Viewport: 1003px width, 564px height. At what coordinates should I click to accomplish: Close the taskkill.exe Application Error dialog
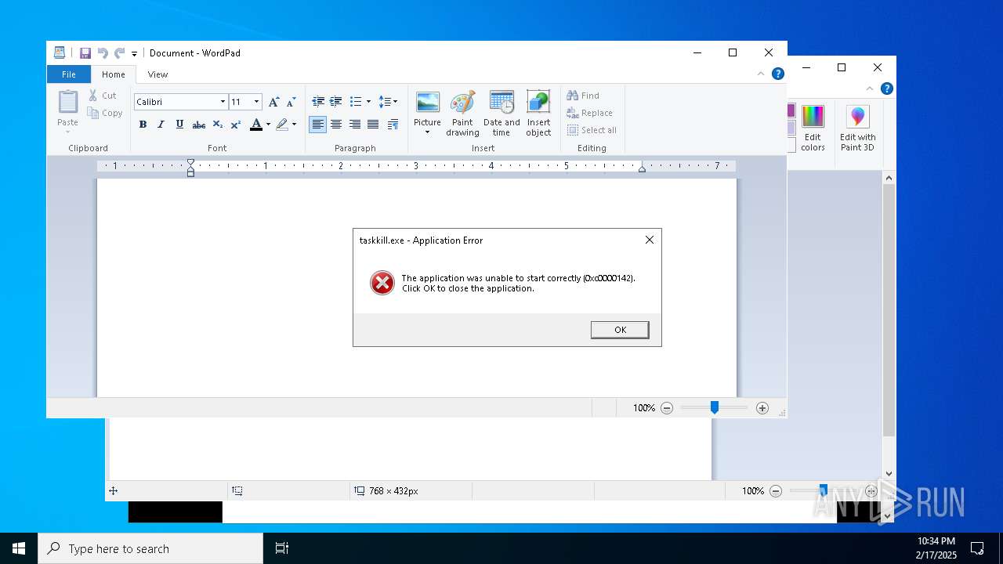650,240
